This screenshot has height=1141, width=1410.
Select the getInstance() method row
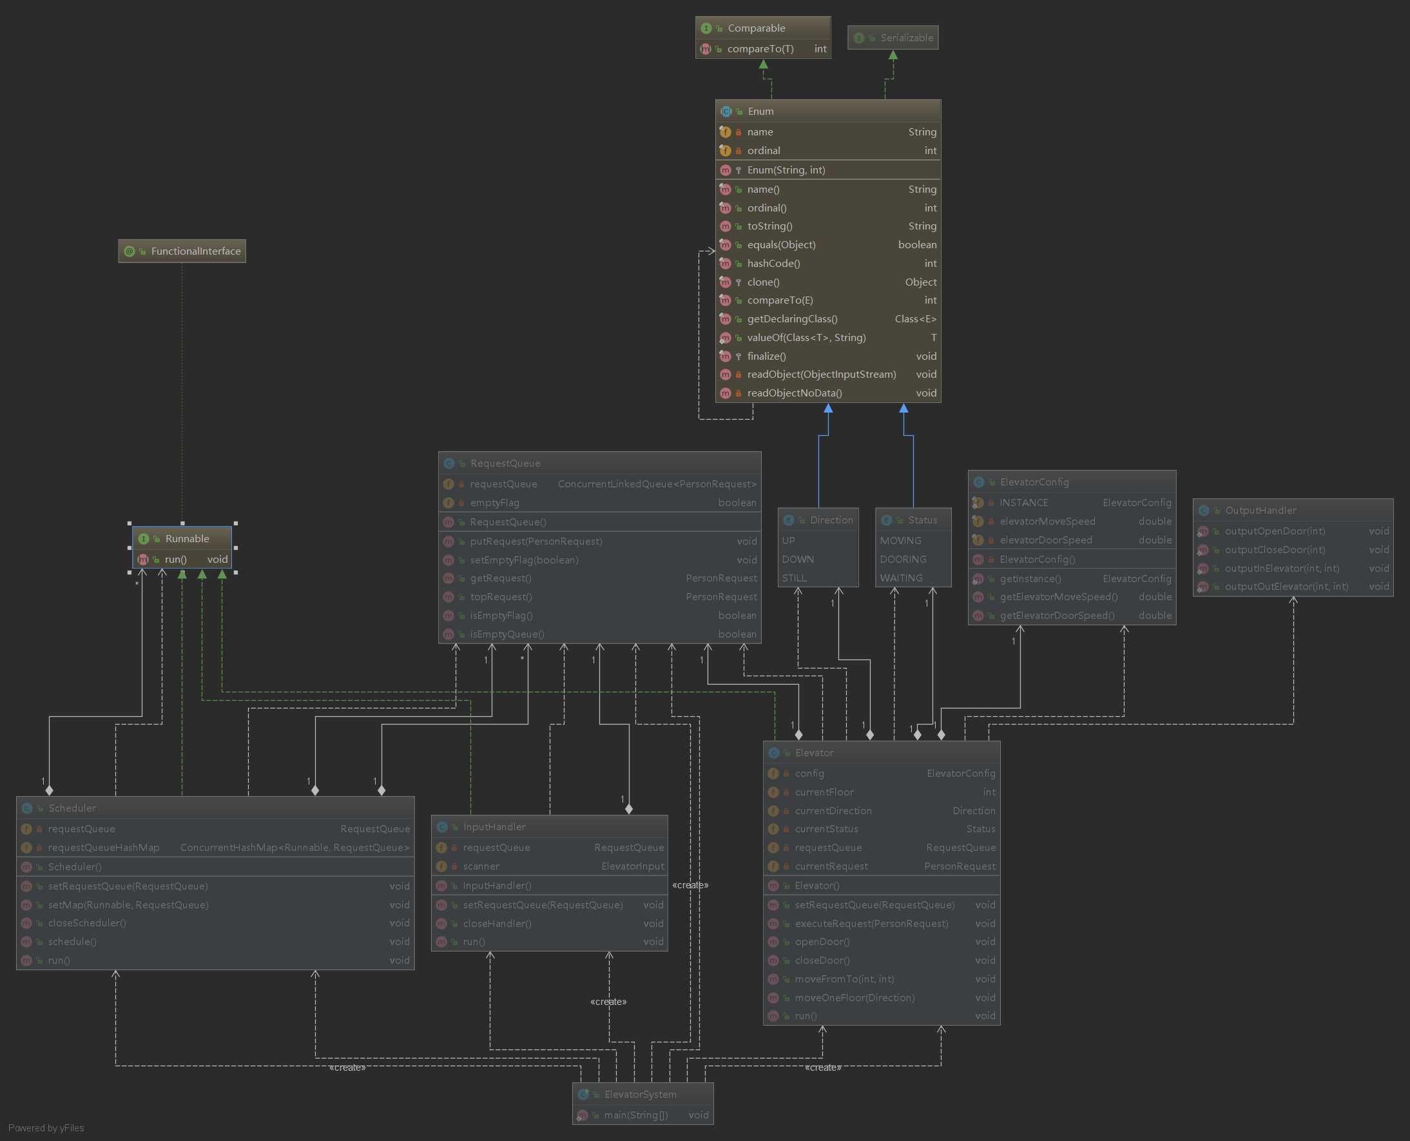point(1072,578)
